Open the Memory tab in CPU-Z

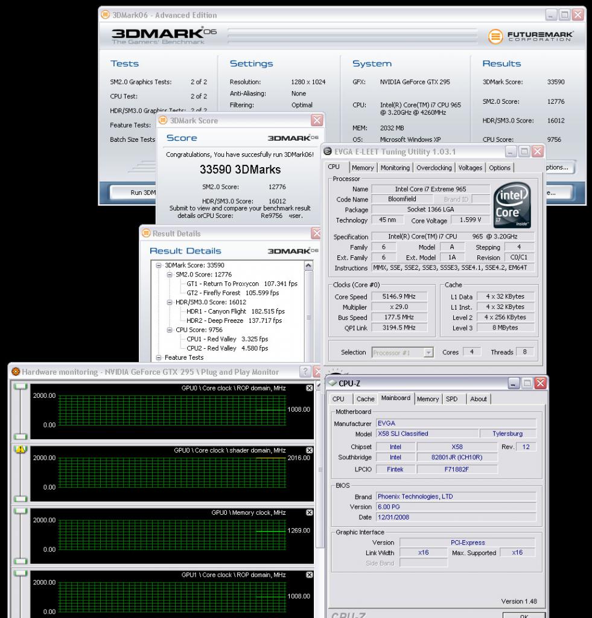coord(428,399)
